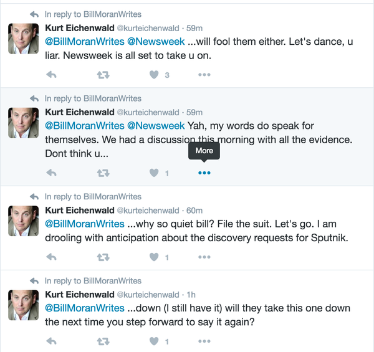Open More menu on the 1h tweet

[x=204, y=341]
